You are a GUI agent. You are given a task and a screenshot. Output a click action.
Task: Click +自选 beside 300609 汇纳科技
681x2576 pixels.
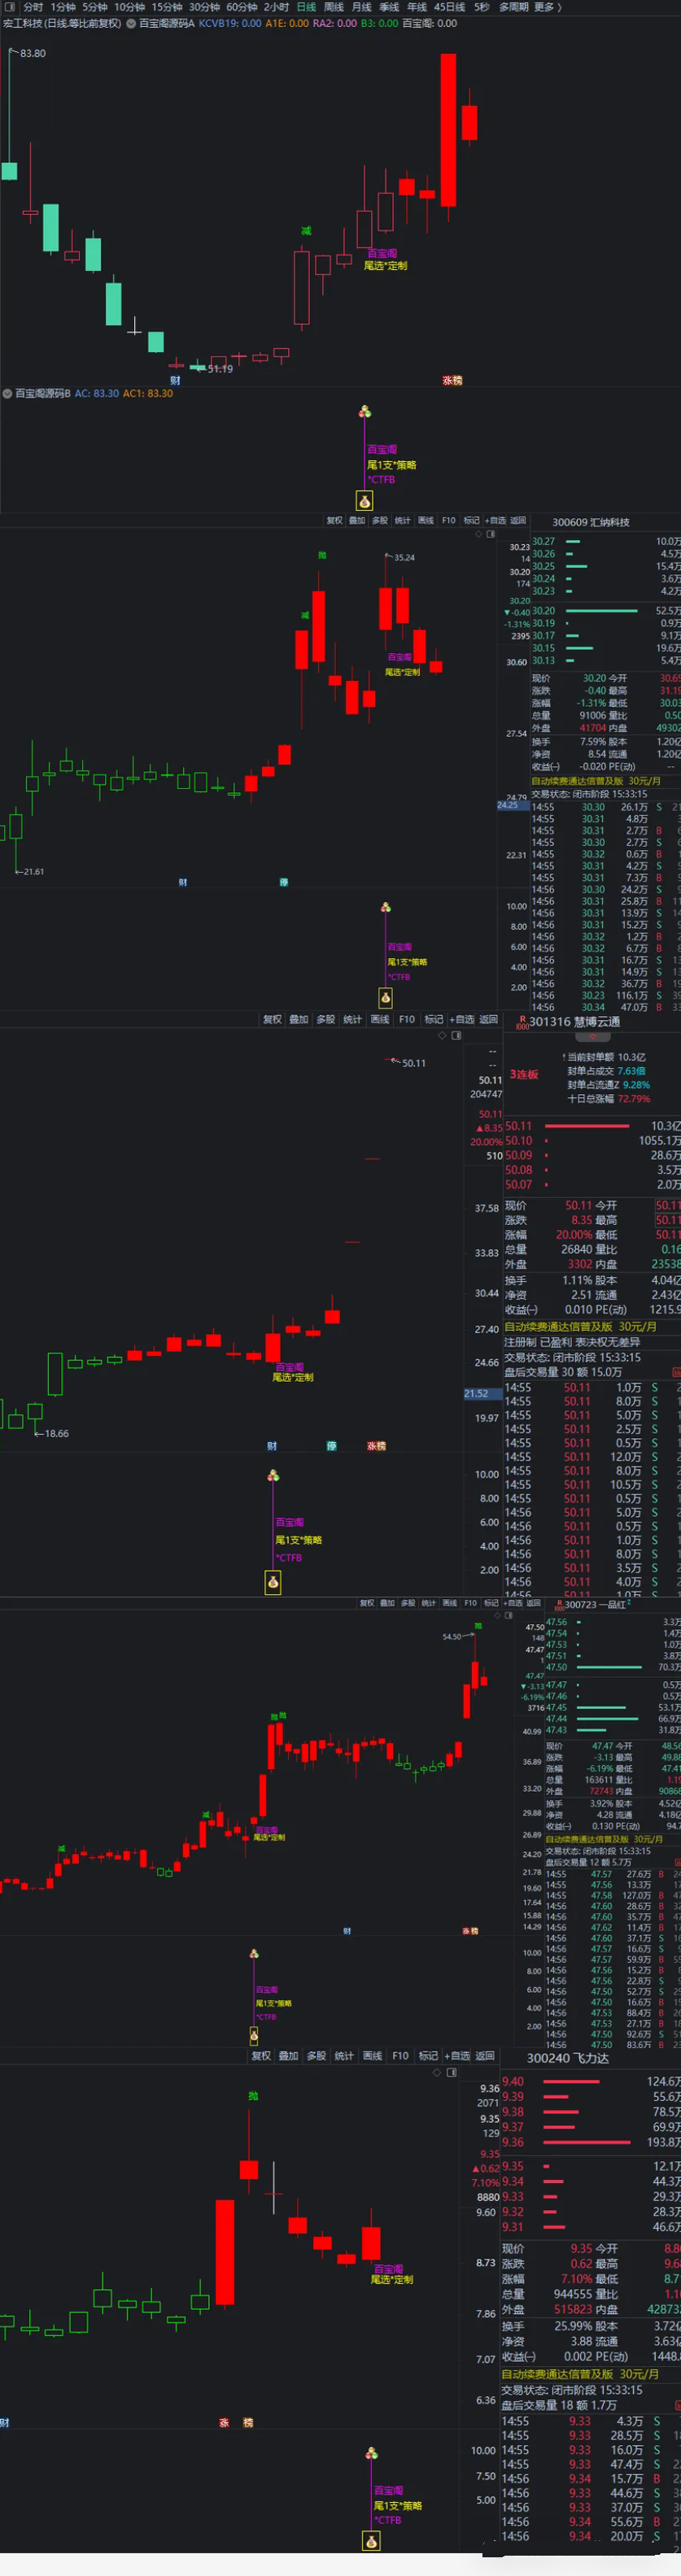pos(495,520)
